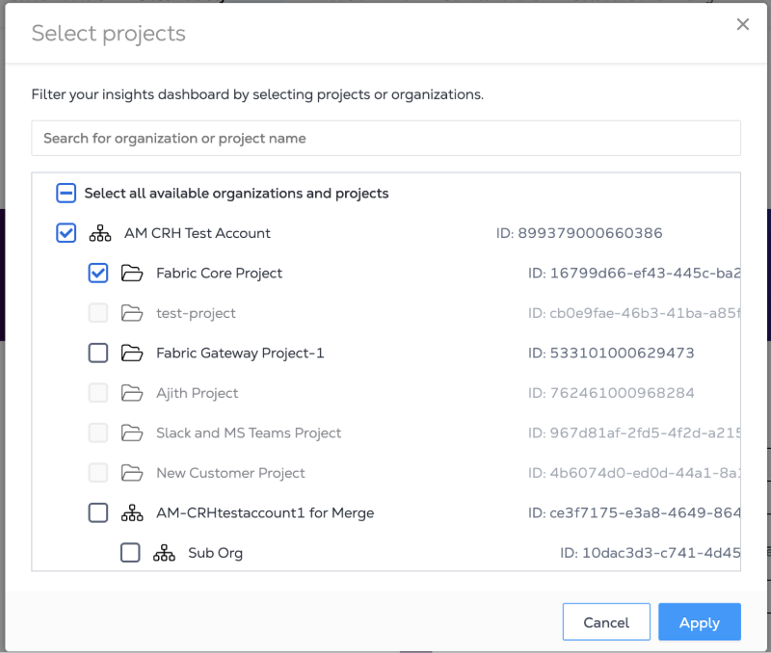Check AM-CRHtestaccount1 for Merge checkbox
Screen dimensions: 771x653
[x=98, y=512]
